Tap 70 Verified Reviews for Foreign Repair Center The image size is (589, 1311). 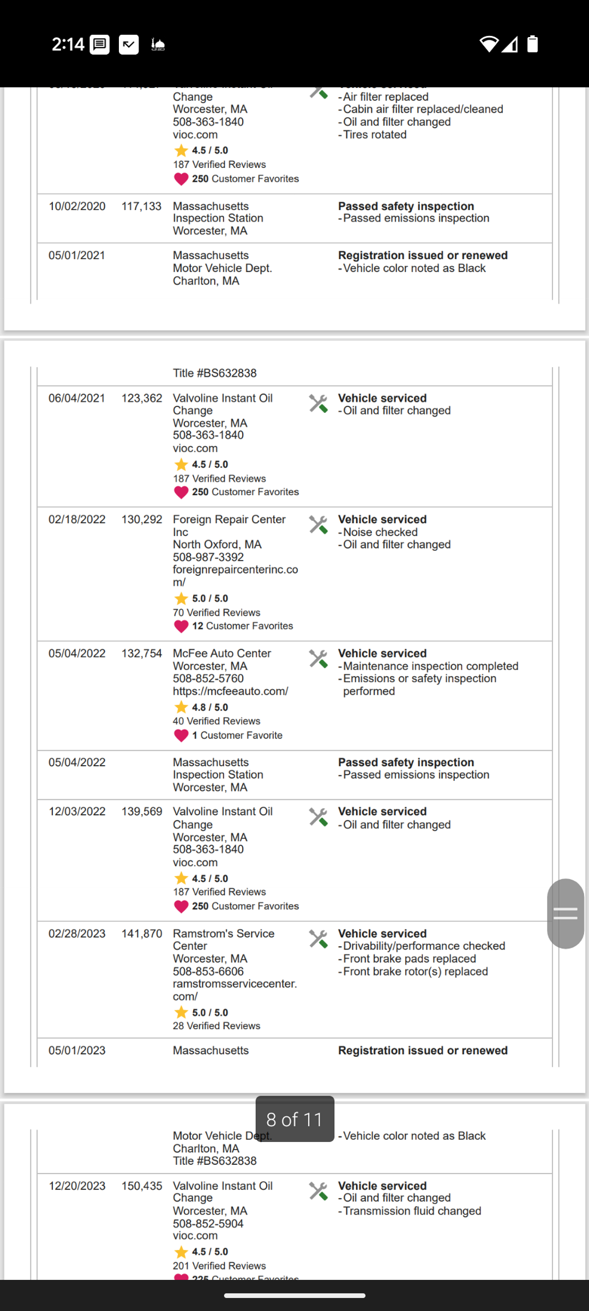(x=217, y=613)
